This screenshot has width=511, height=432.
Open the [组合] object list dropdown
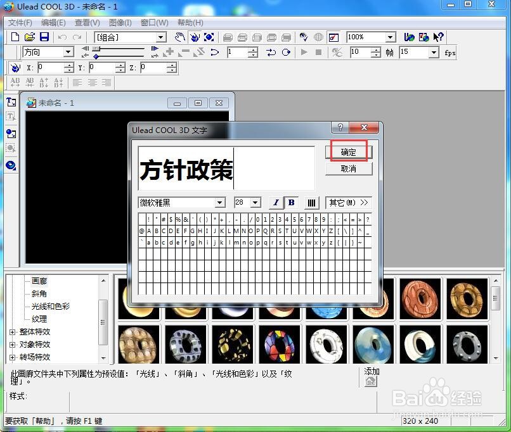(x=160, y=37)
